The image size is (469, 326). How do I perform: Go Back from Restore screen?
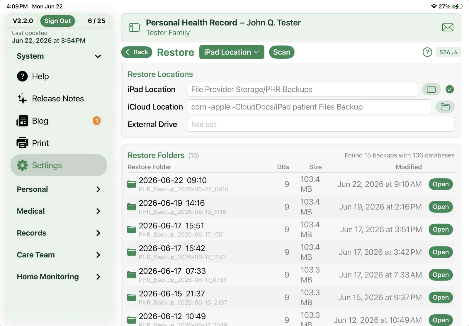[137, 52]
